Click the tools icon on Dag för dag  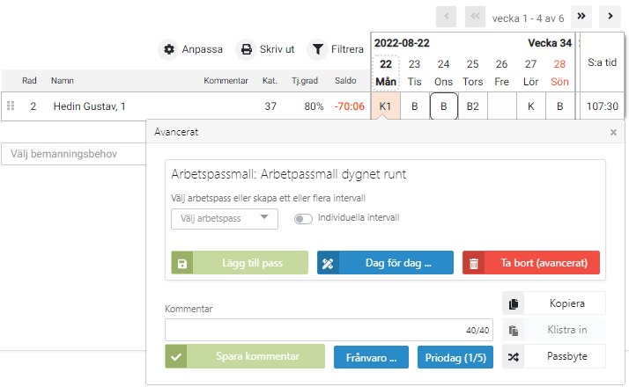tap(328, 263)
